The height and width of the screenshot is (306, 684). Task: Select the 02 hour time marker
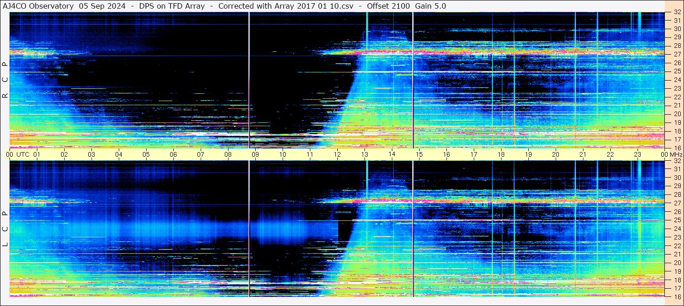[x=64, y=154]
